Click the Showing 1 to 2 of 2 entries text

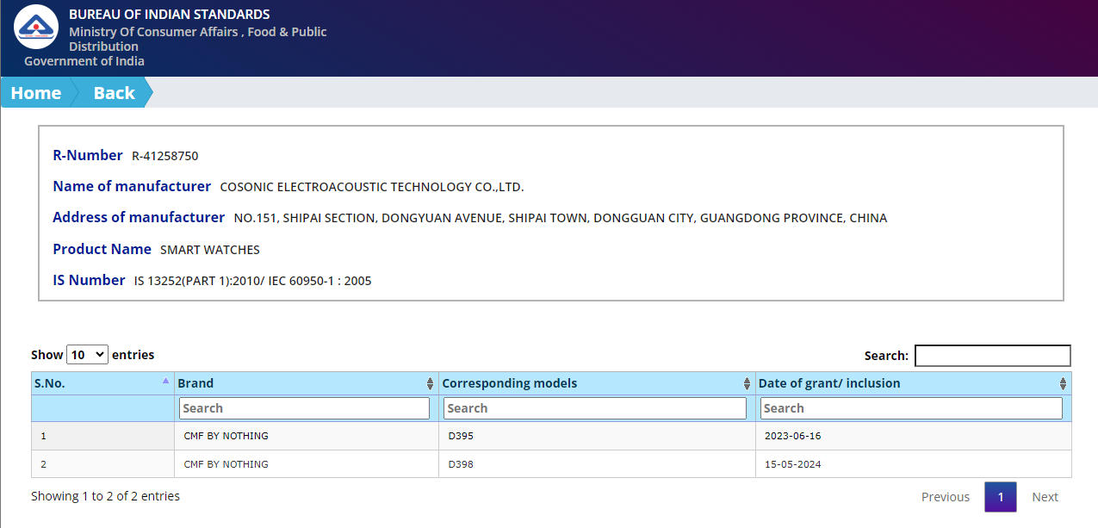pyautogui.click(x=105, y=496)
